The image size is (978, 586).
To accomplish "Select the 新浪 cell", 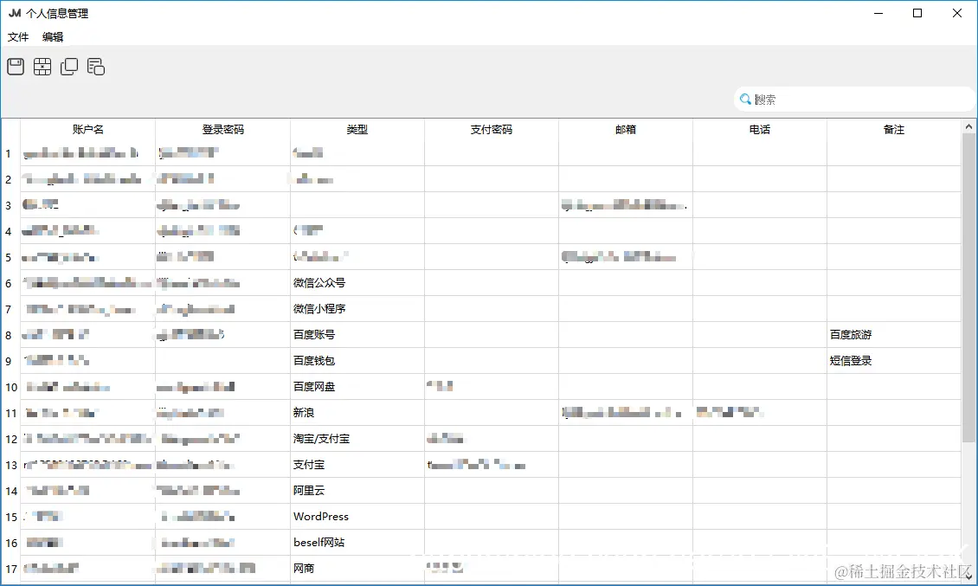I will (x=357, y=413).
